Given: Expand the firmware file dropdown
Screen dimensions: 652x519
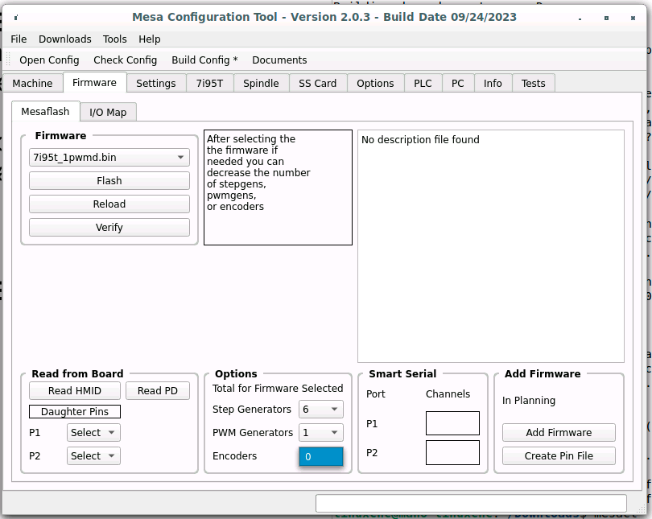Looking at the screenshot, I should (x=109, y=158).
